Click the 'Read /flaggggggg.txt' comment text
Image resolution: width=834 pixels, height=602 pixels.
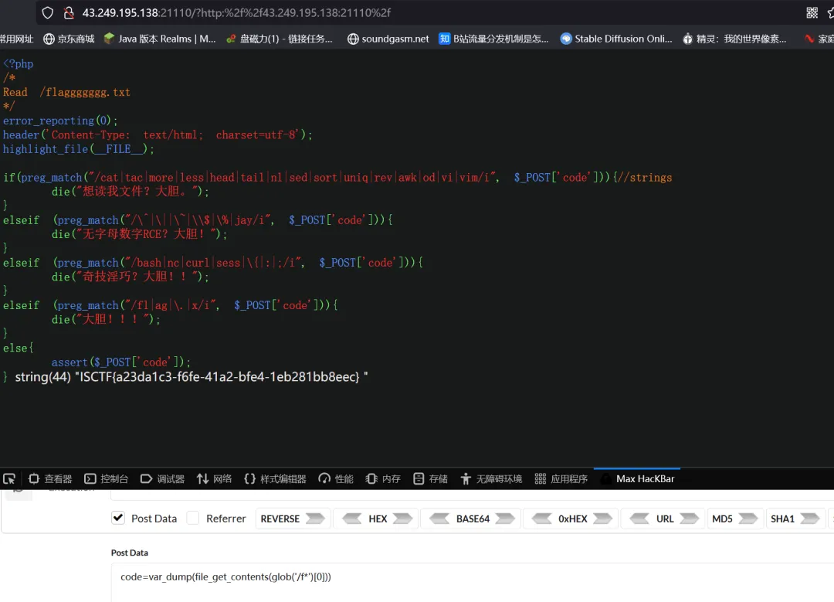point(66,92)
